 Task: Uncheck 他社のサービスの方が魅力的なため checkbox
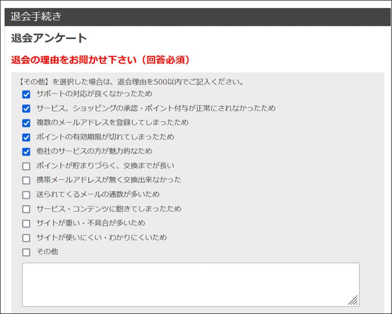click(x=26, y=152)
